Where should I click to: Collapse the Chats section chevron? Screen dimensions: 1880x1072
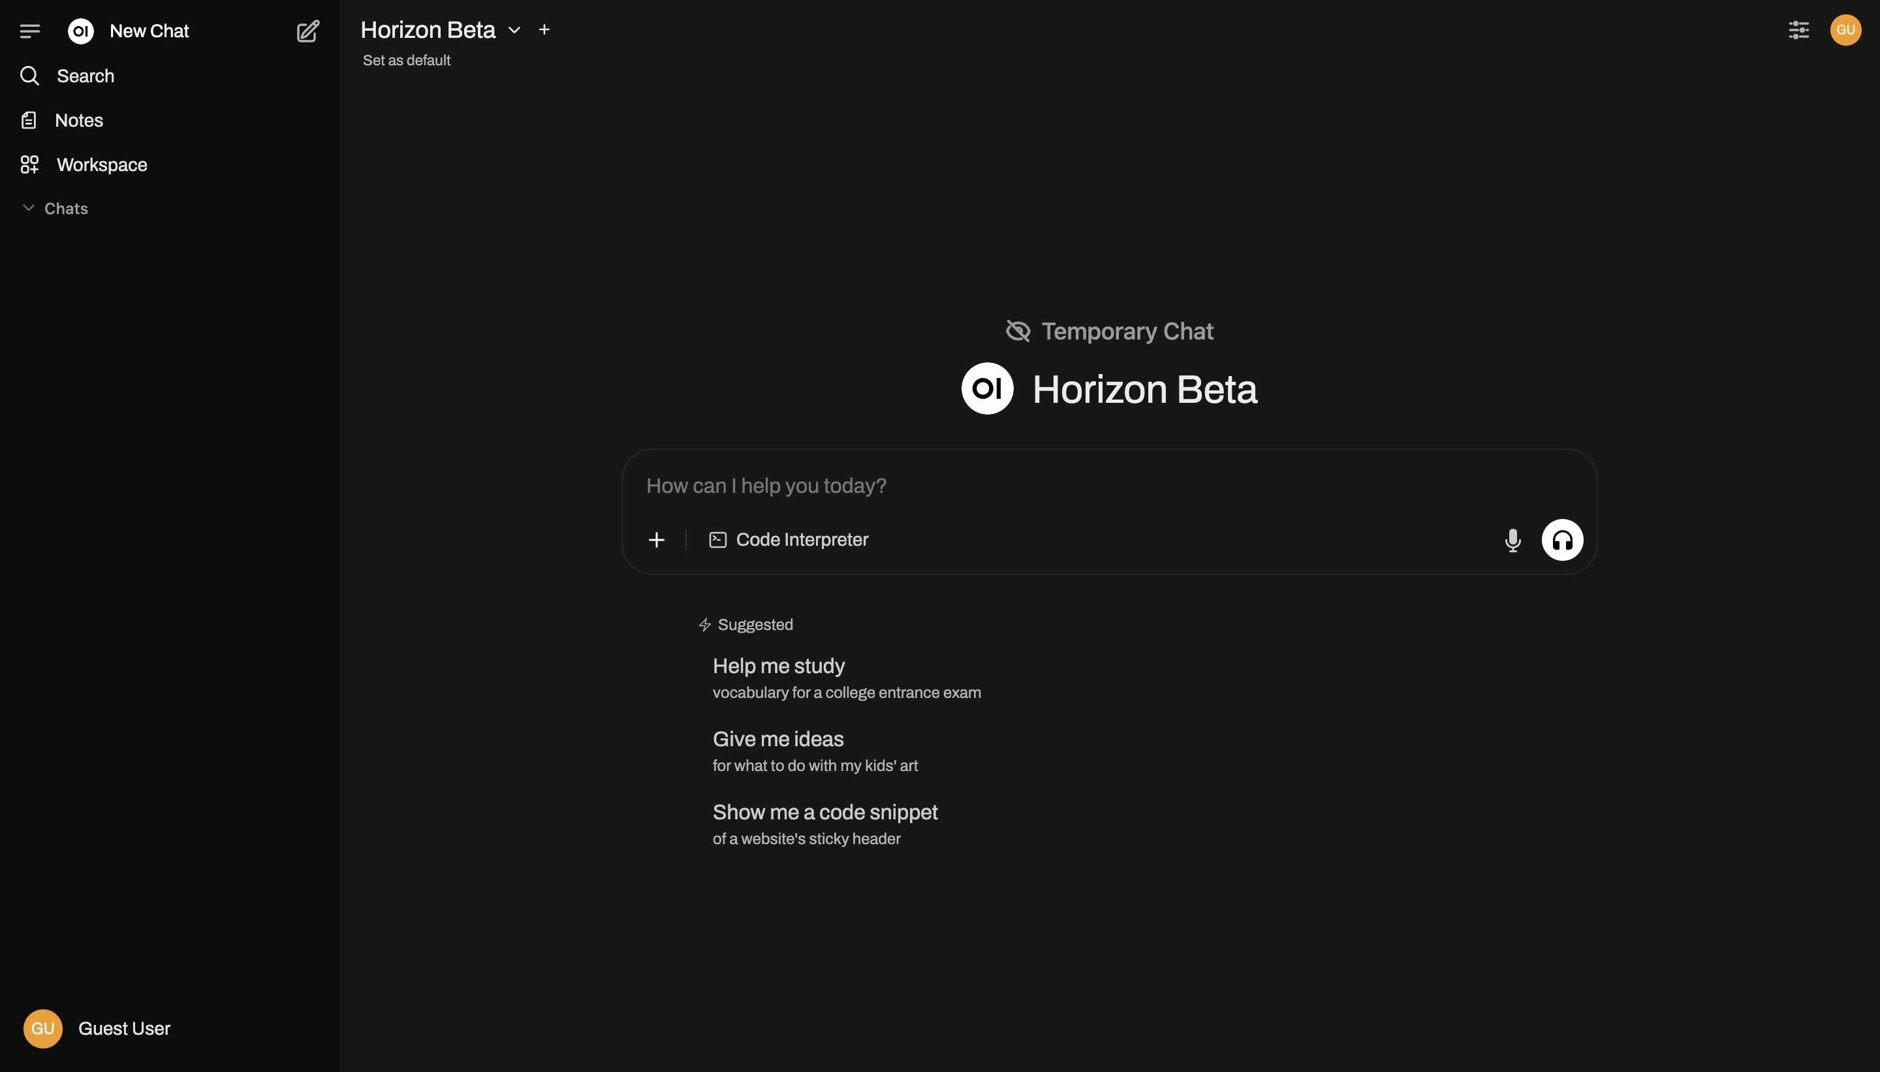tap(29, 208)
